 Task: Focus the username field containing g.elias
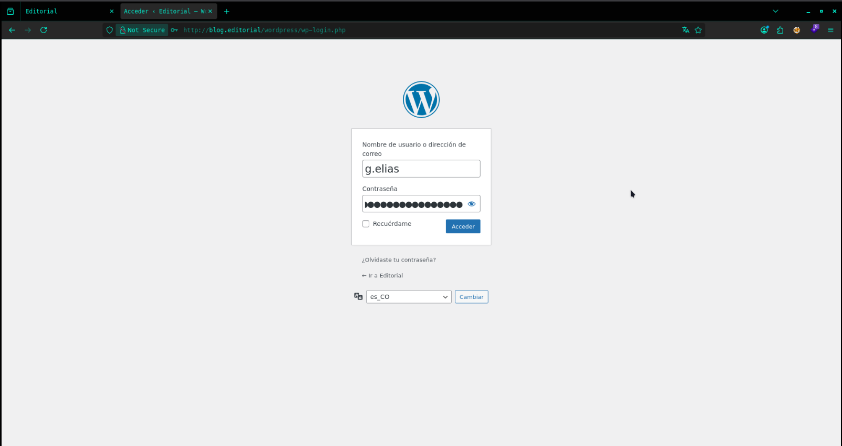point(421,169)
